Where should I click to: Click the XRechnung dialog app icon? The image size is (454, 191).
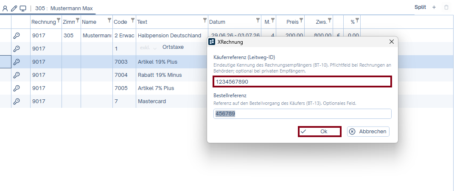(212, 42)
